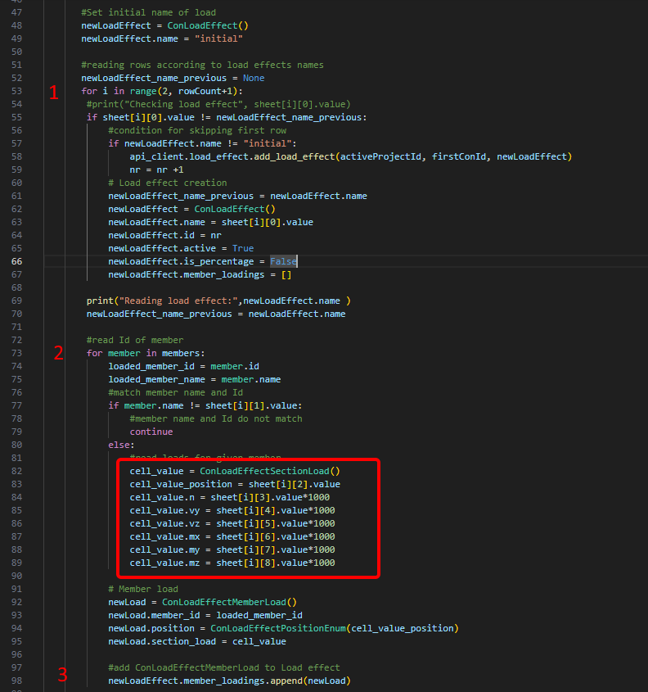Click line number 66 in the gutter
The width and height of the screenshot is (648, 692).
click(x=16, y=261)
